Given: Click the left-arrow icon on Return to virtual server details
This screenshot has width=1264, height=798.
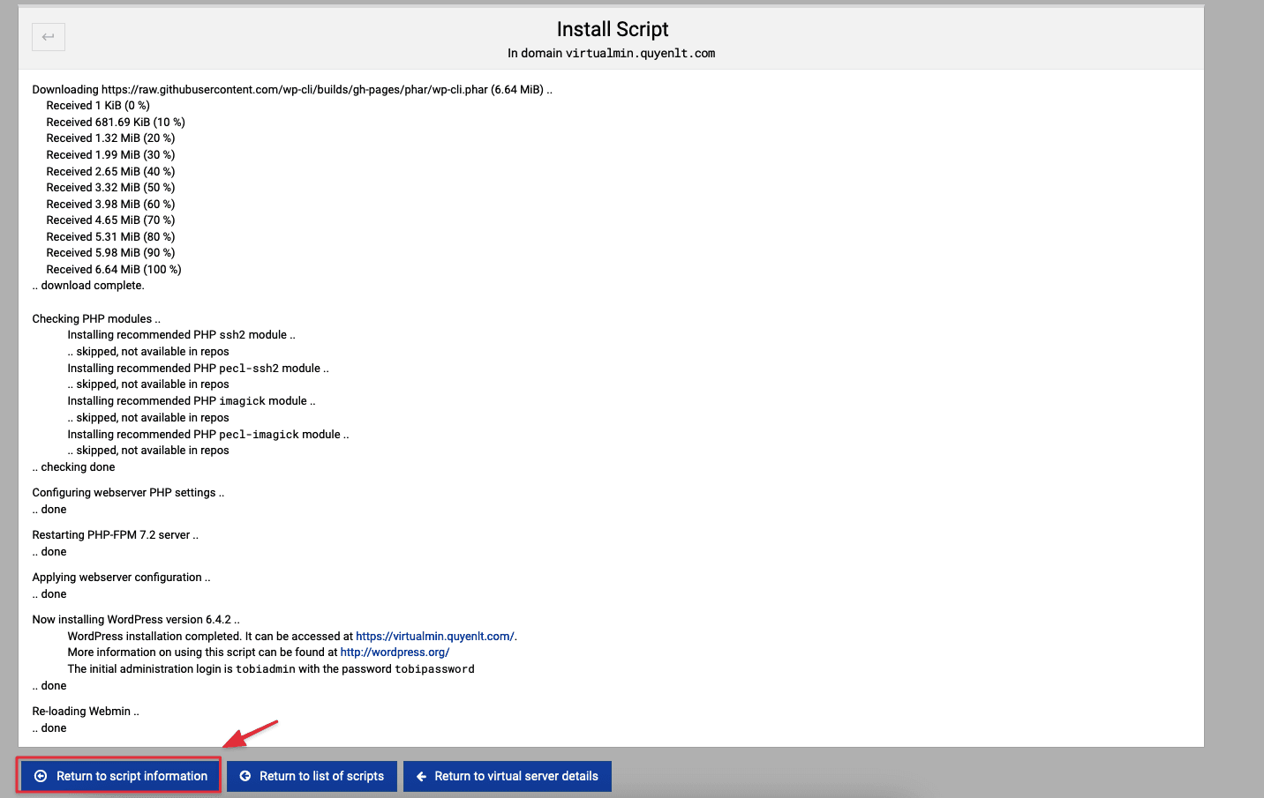Looking at the screenshot, I should pyautogui.click(x=421, y=776).
